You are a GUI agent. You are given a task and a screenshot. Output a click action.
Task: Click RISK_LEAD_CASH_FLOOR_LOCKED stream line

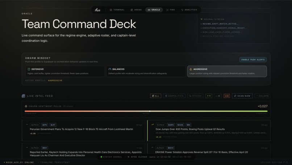coord(222,32)
